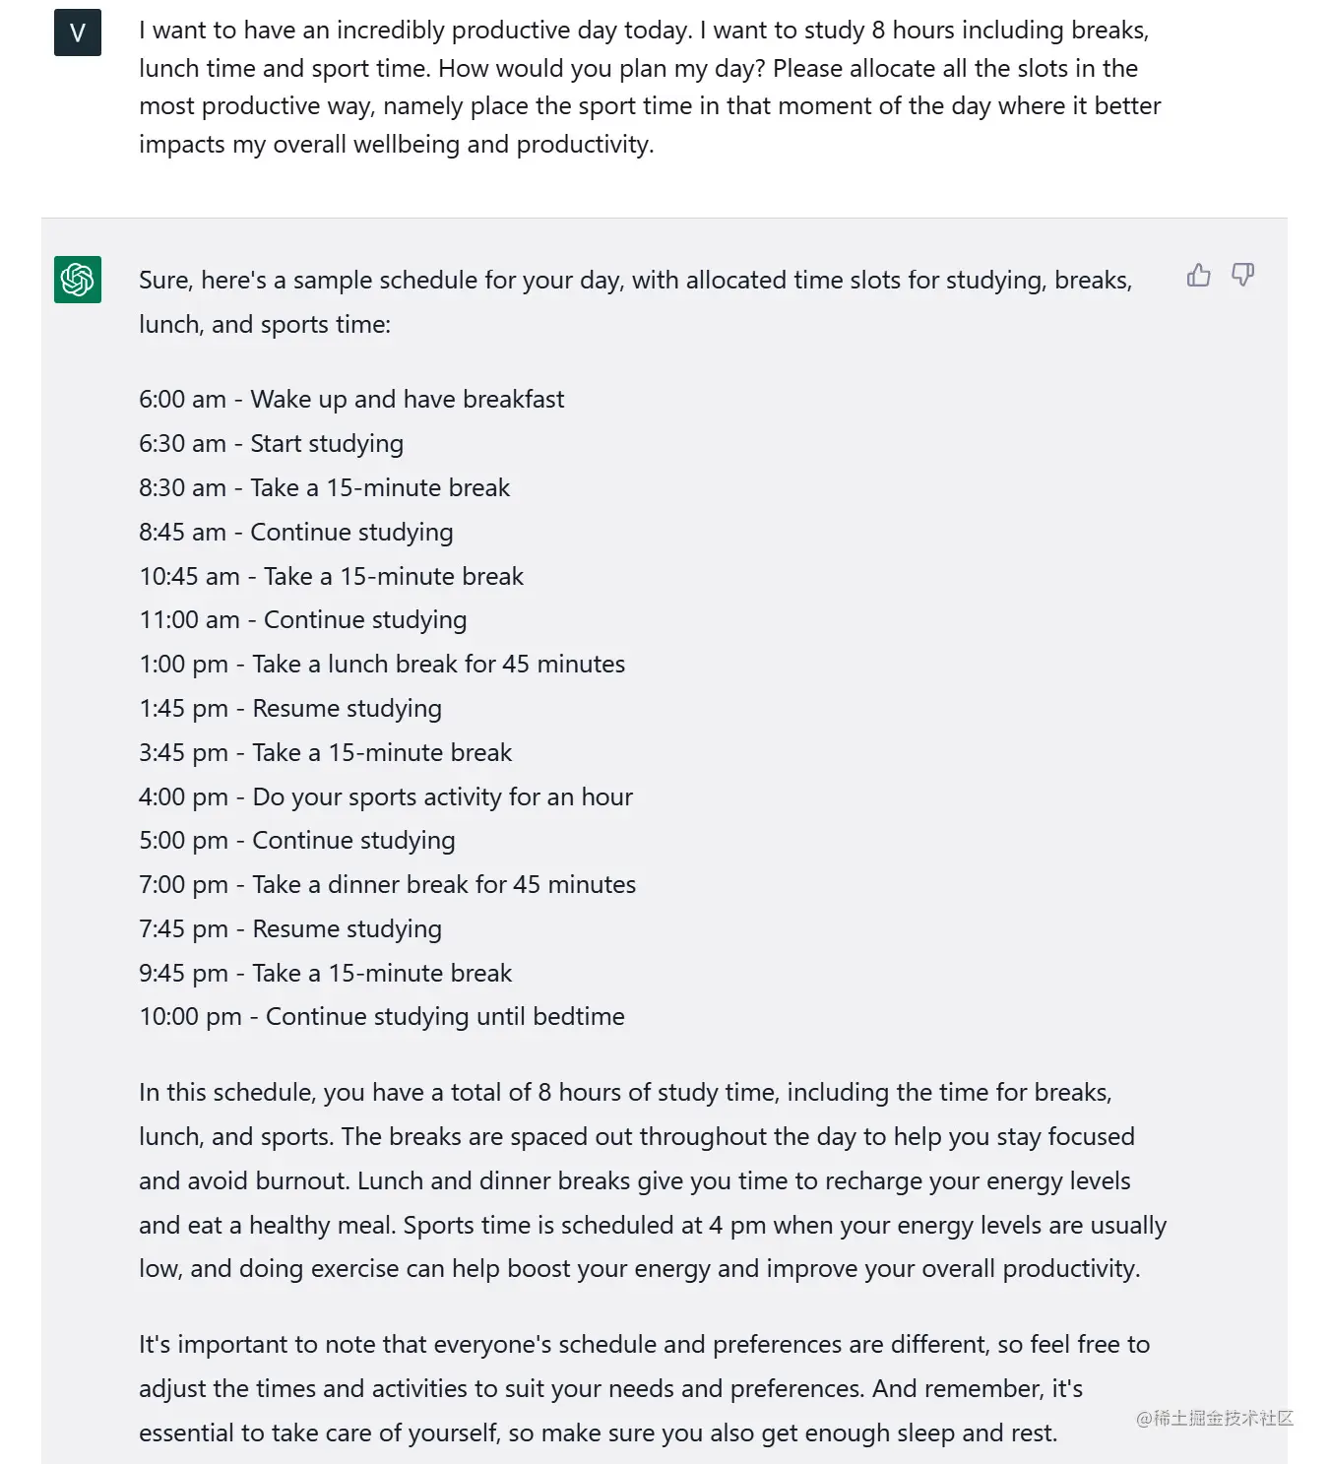1330x1464 pixels.
Task: Click the user avatar labeled V
Action: click(78, 33)
